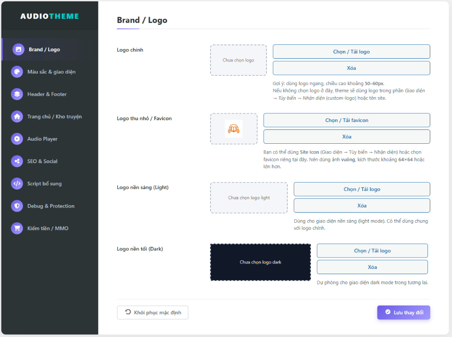The image size is (452, 337).
Task: Click the Brand / Logo image icon
Action: 19,49
